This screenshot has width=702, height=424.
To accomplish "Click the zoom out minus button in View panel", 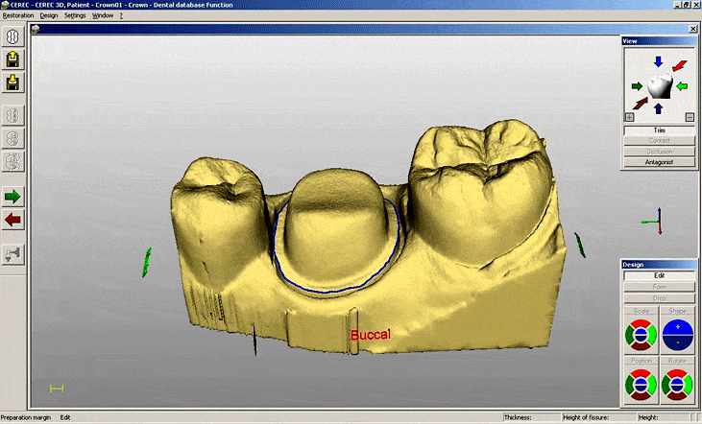I will click(x=690, y=117).
